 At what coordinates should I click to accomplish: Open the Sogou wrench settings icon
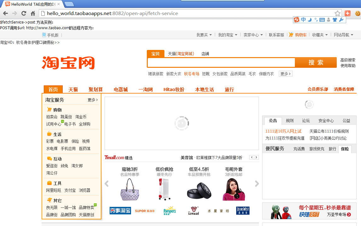click(341, 20)
